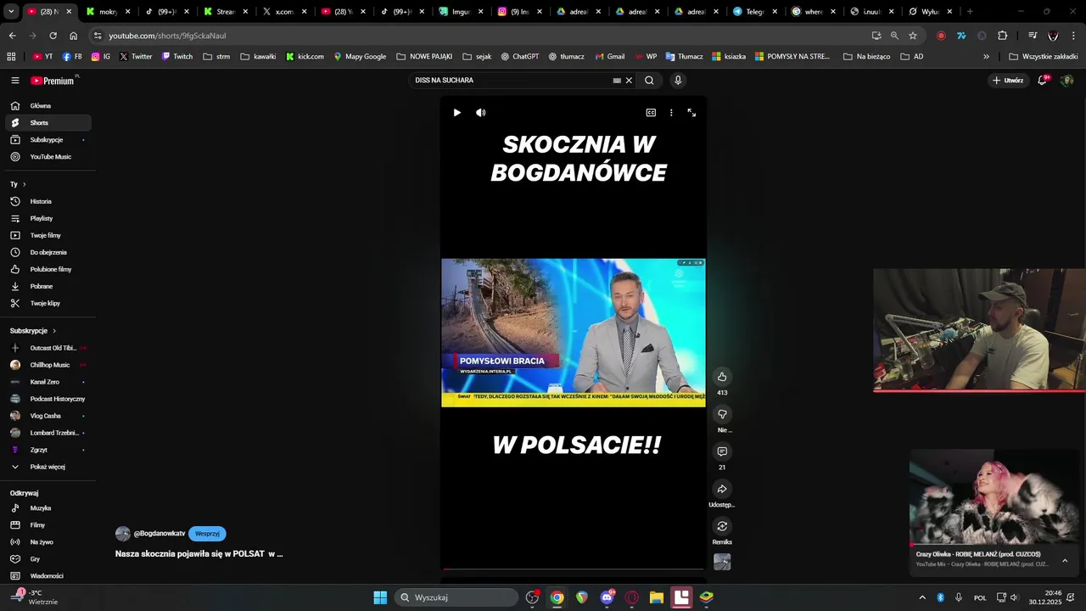Open Twoje filmy in the sidebar
The height and width of the screenshot is (611, 1086).
[x=48, y=236]
